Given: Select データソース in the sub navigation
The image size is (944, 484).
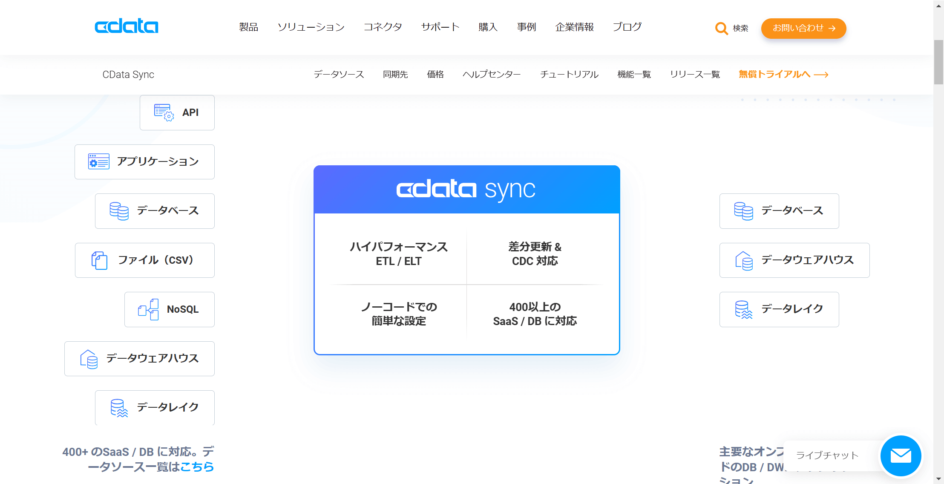Looking at the screenshot, I should (x=339, y=75).
